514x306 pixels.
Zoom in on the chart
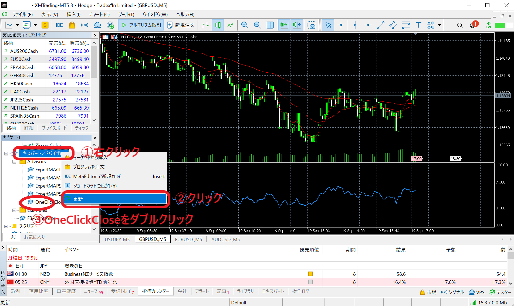[245, 25]
